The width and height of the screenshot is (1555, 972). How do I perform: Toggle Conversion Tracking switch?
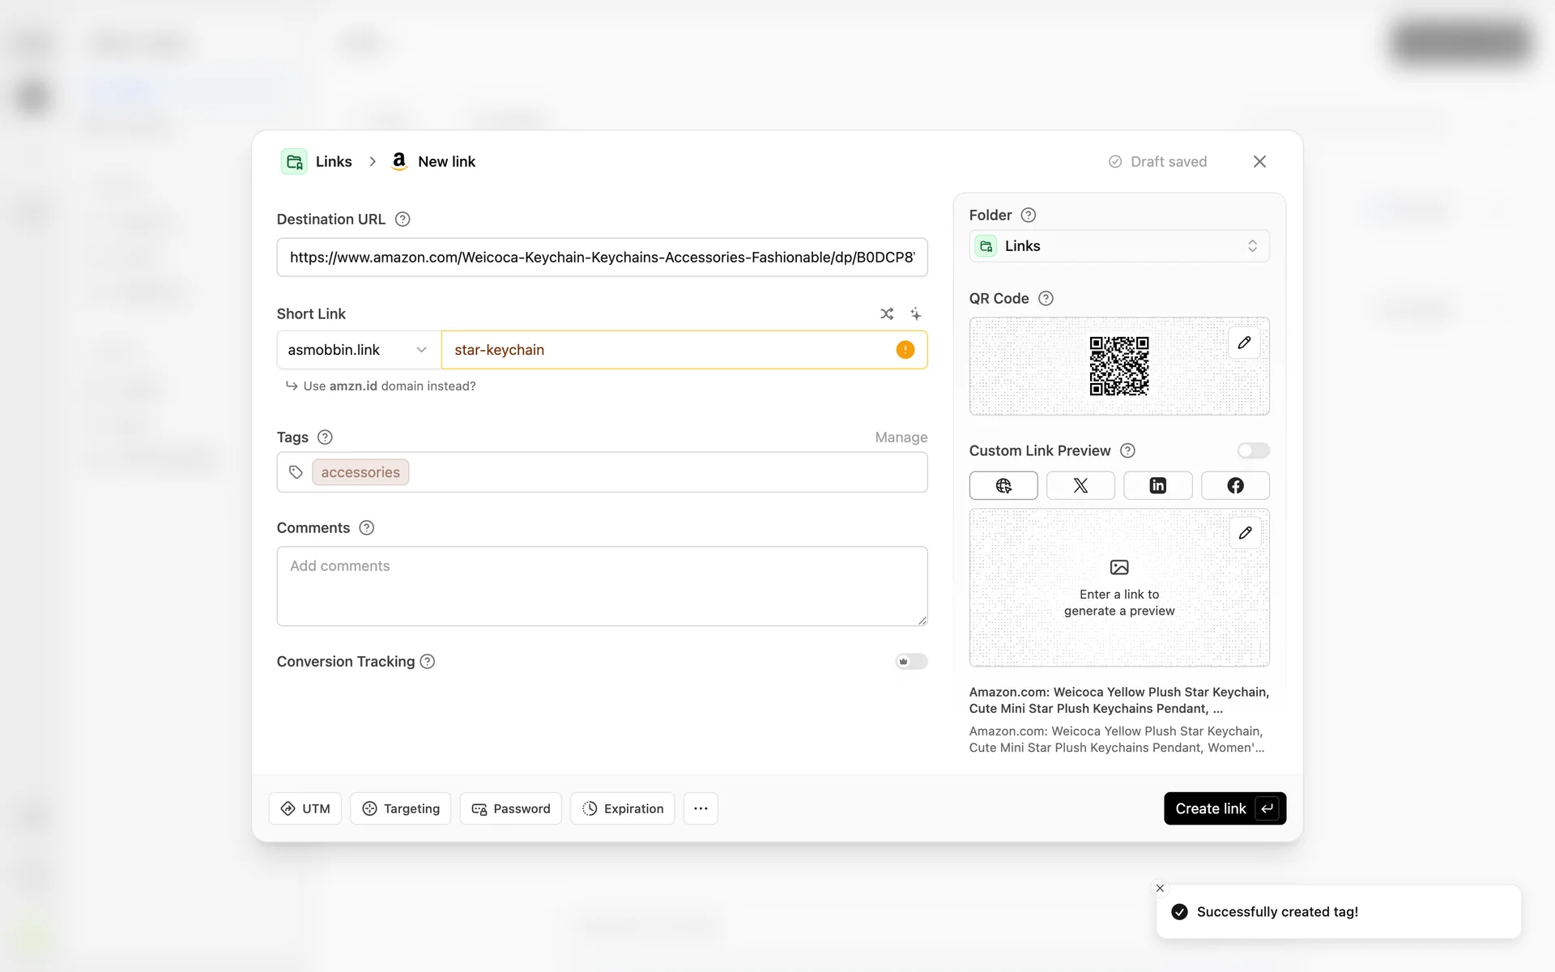tap(911, 662)
